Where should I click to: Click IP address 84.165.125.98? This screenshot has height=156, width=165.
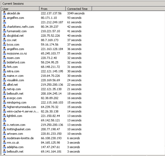point(50,143)
